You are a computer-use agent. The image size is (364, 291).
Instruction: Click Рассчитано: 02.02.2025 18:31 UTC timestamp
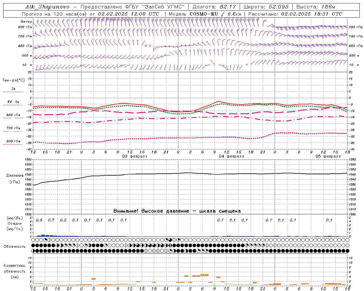coord(295,14)
